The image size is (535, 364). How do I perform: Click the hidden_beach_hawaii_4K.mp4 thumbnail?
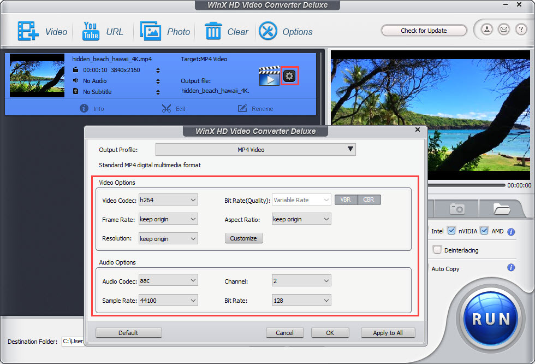coord(37,75)
